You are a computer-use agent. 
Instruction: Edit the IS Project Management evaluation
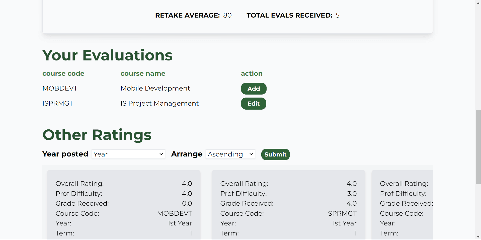pos(253,103)
